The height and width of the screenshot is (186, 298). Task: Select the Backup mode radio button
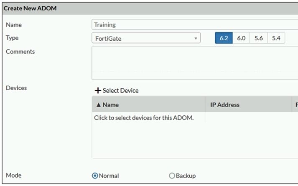pyautogui.click(x=172, y=176)
